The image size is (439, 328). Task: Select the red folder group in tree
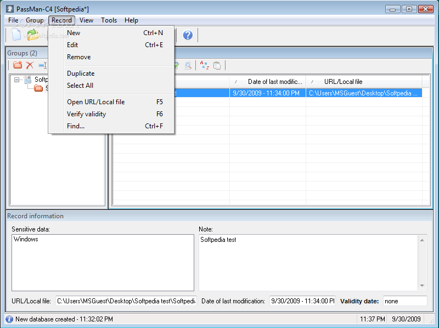[x=38, y=88]
